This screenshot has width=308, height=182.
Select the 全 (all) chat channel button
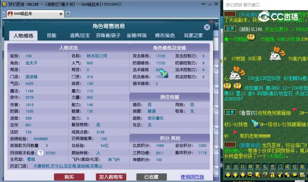click(228, 166)
